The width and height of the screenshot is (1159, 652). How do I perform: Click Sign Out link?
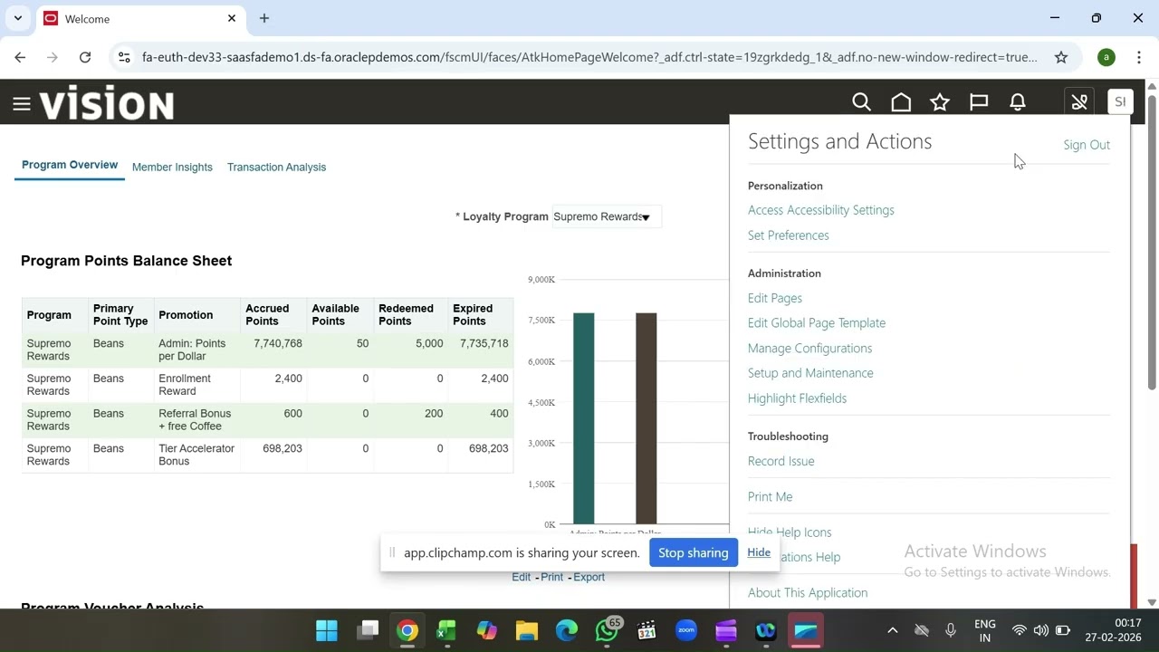[x=1087, y=145]
